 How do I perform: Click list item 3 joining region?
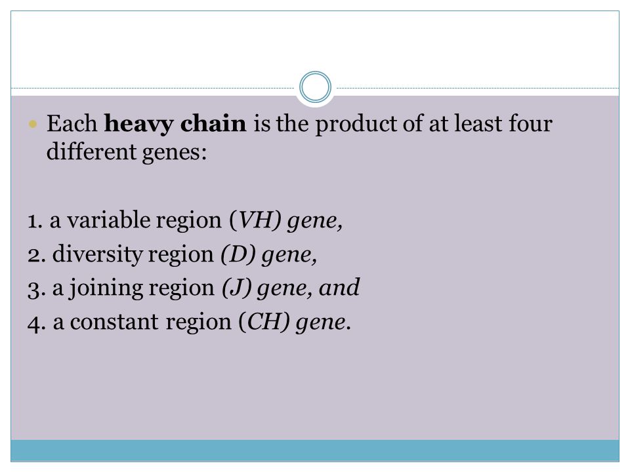pos(194,288)
